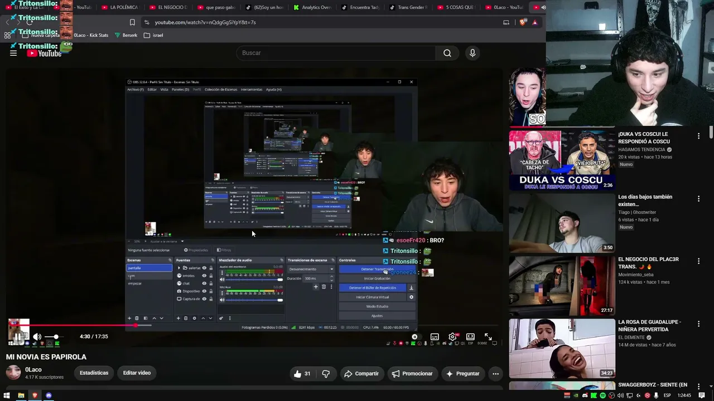Save replay with download icon beside Búfer de Repetición

pos(411,288)
